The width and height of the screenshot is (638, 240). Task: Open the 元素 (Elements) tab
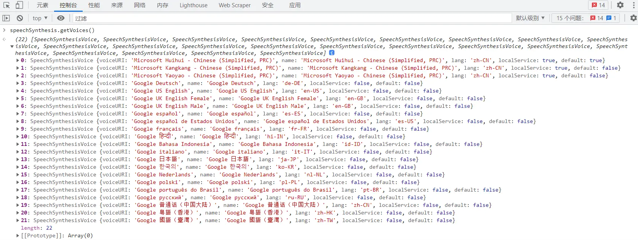point(43,5)
